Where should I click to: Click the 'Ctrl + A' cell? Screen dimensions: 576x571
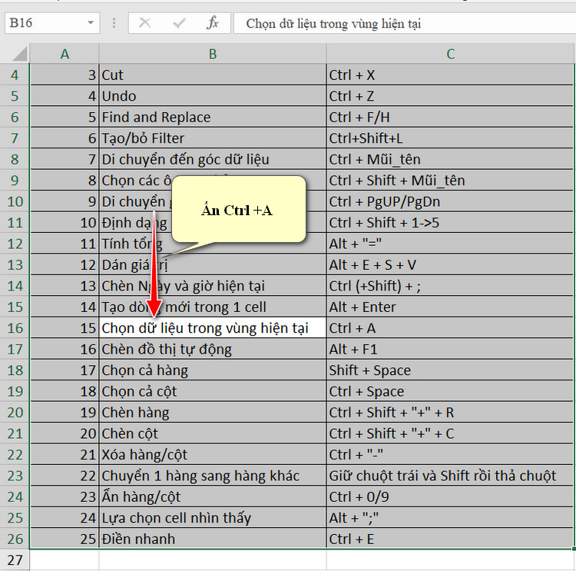(x=449, y=328)
